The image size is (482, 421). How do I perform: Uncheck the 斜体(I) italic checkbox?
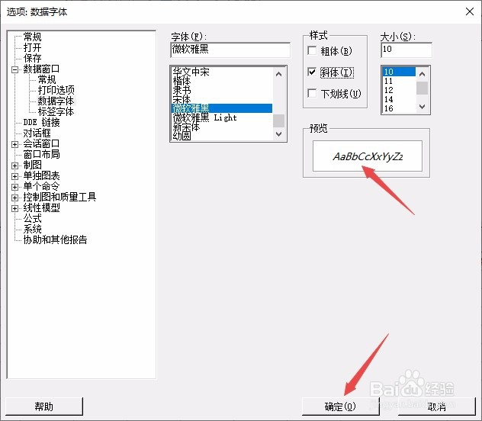pos(312,72)
